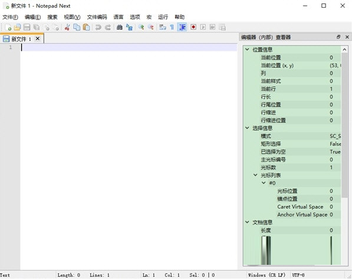Screen dimensions: 352x279
Task: Click the Close All files toolbar icon
Action: [x=56, y=27]
